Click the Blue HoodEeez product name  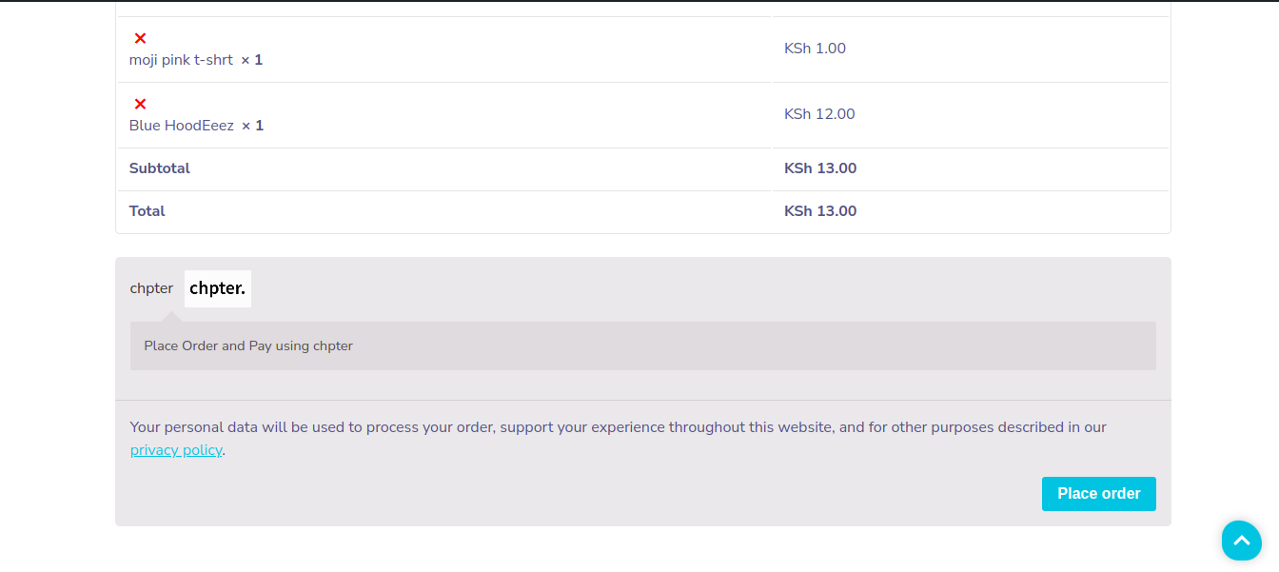coord(182,126)
